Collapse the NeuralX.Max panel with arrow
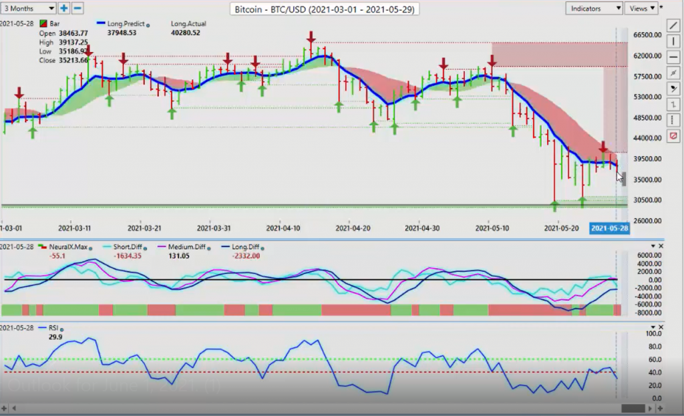684x416 pixels. coord(653,246)
